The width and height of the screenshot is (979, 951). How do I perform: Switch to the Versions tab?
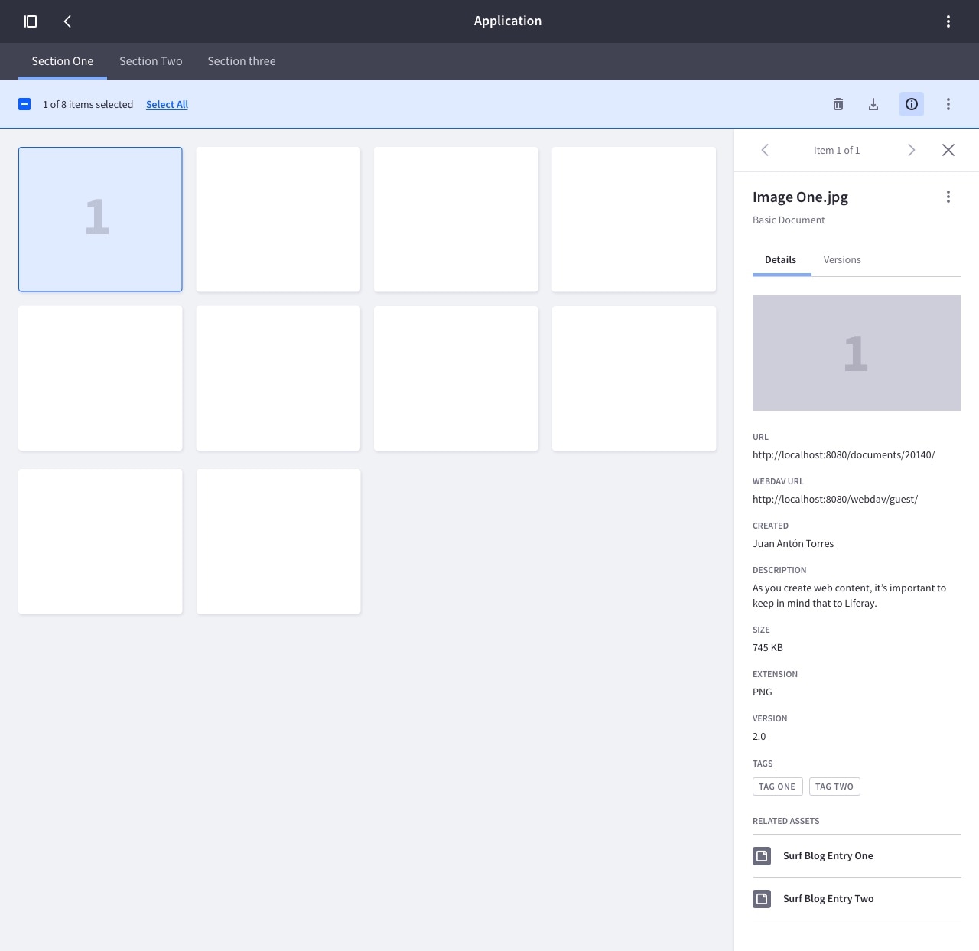coord(841,259)
